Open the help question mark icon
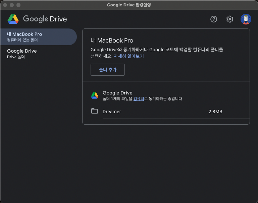The height and width of the screenshot is (203, 258). point(214,19)
